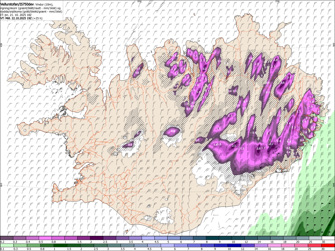Click the 3.2 precipitation value on the map
This screenshot has width=335, height=251.
tap(205, 69)
